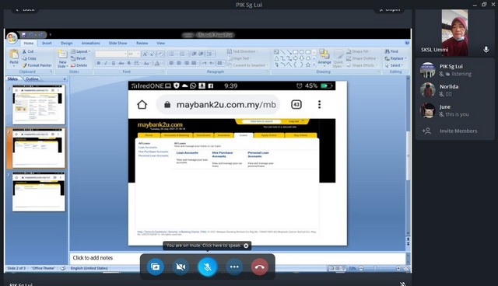
Task: Close the Slides/Outline pane
Action: coord(65,79)
